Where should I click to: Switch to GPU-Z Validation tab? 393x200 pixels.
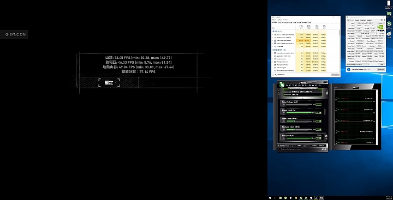pos(369,20)
